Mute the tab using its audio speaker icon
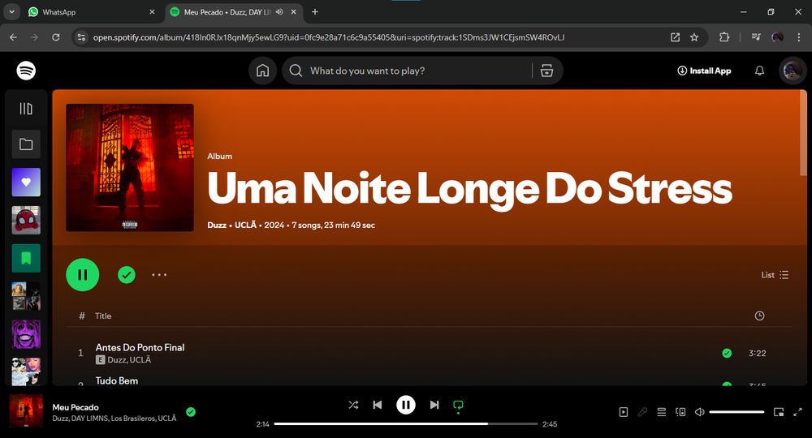Viewport: 812px width, 438px height. coord(279,12)
